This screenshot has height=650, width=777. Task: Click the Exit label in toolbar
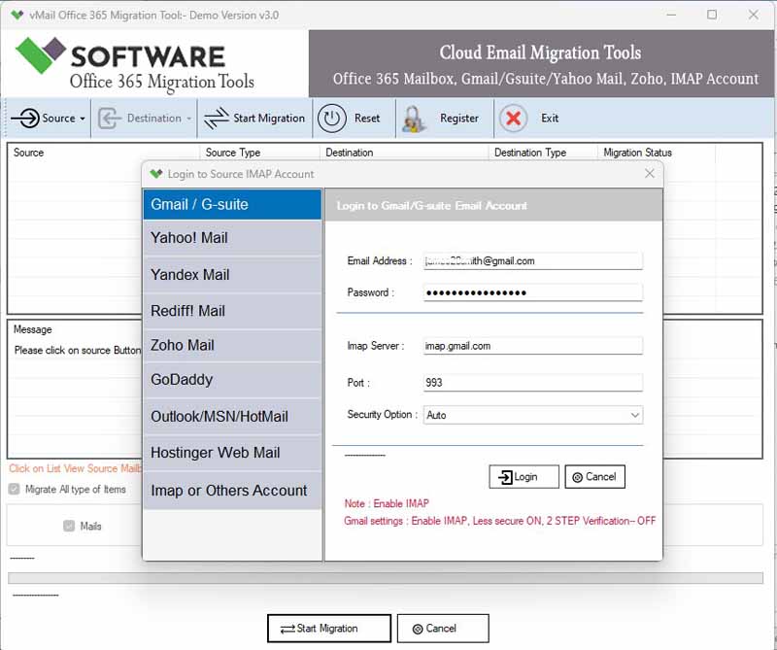pos(550,118)
